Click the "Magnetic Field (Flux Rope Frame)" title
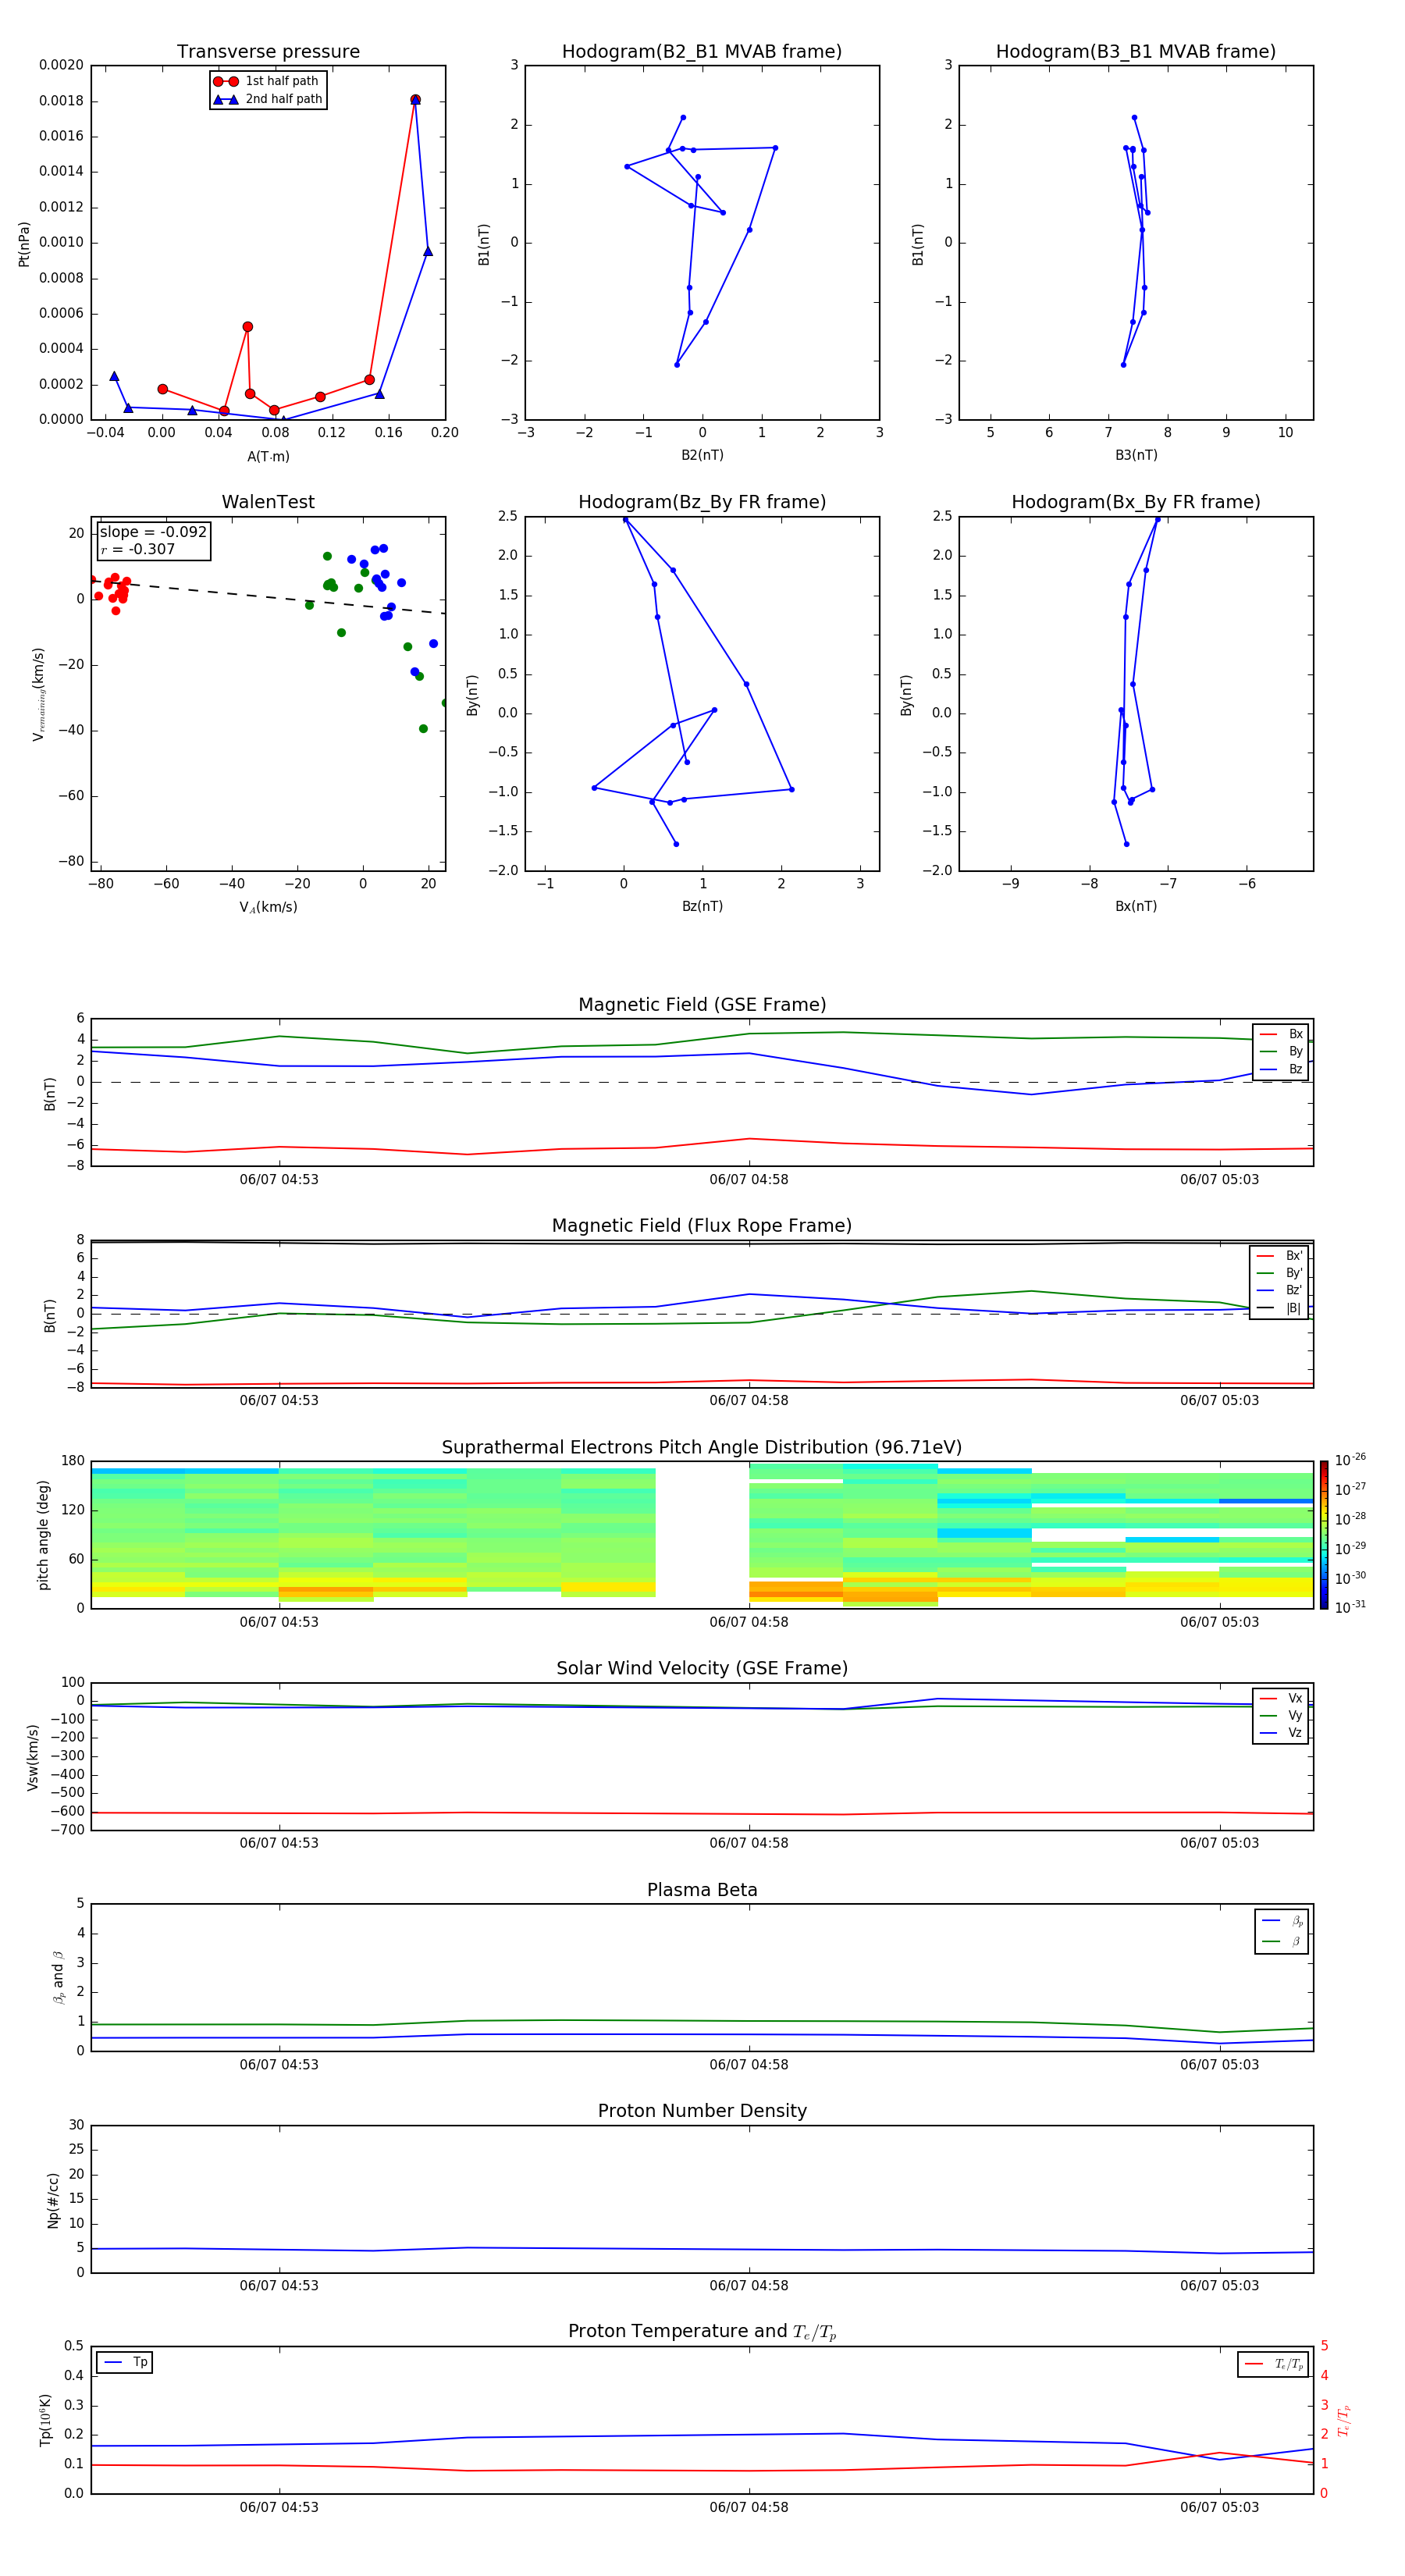 point(702,1225)
